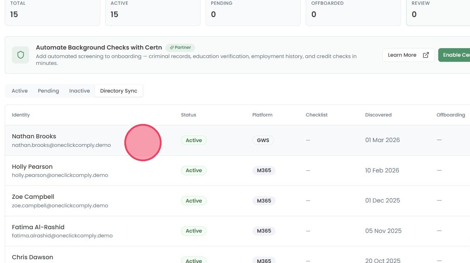Click nathan.brooks@oneclickcomply.demo email
470x263 pixels.
[61, 145]
